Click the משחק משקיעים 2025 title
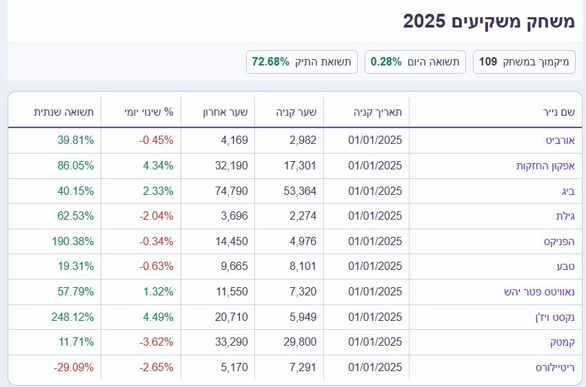Viewport: 586px width, 387px height. click(x=489, y=21)
